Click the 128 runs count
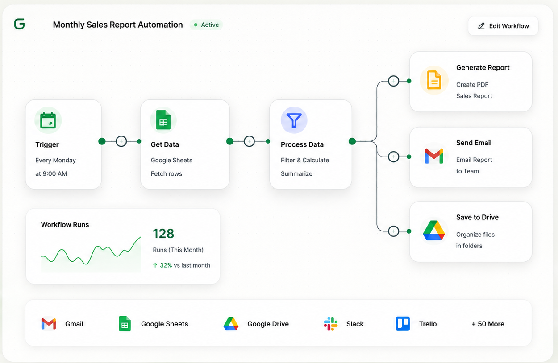Image resolution: width=558 pixels, height=363 pixels. pos(163,234)
